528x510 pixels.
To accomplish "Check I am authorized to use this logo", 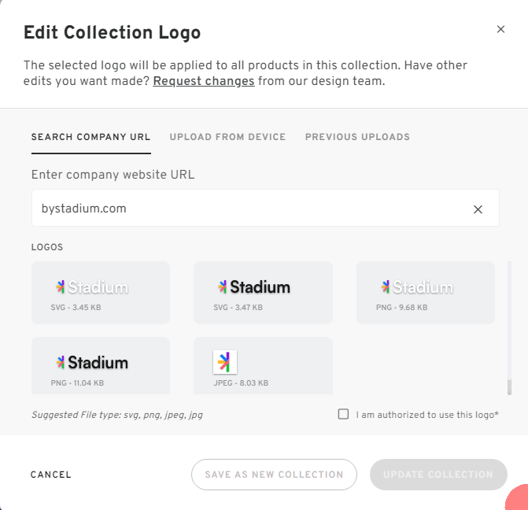I will coord(343,414).
